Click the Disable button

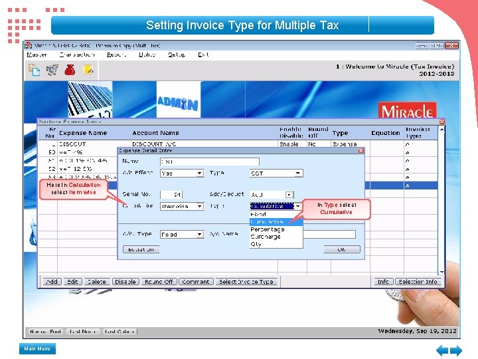(125, 282)
